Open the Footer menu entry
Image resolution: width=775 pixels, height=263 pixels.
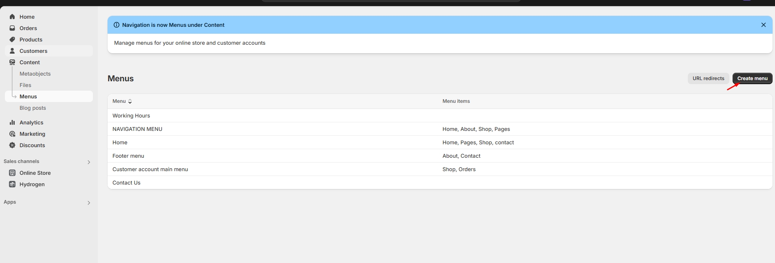(128, 156)
